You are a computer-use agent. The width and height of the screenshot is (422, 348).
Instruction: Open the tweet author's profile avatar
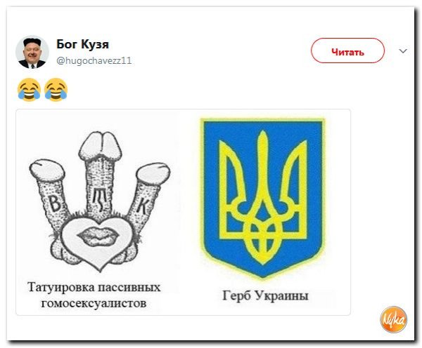pyautogui.click(x=32, y=52)
